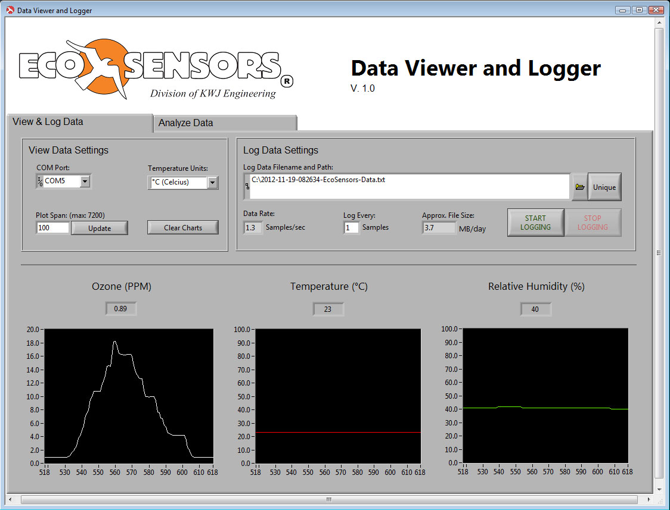Switch to the Analyze Data tab
The width and height of the screenshot is (670, 510).
225,123
